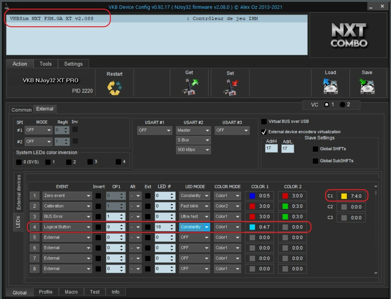Switch to the Tools tab

(46, 64)
